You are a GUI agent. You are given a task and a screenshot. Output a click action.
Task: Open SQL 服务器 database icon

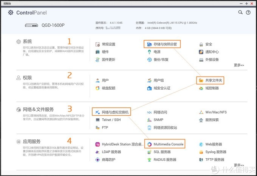point(149,152)
